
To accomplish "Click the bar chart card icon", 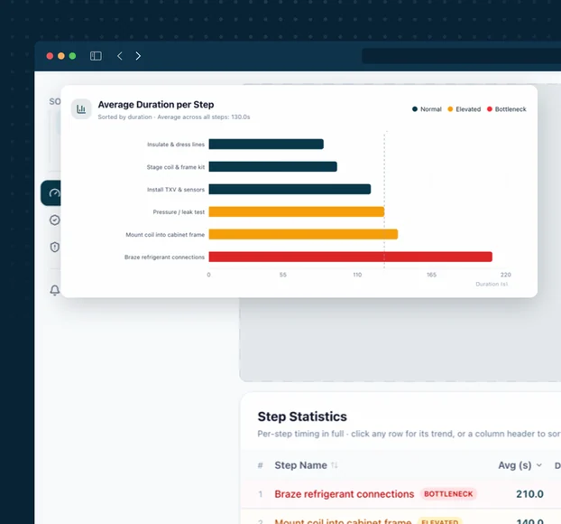I will (x=81, y=109).
